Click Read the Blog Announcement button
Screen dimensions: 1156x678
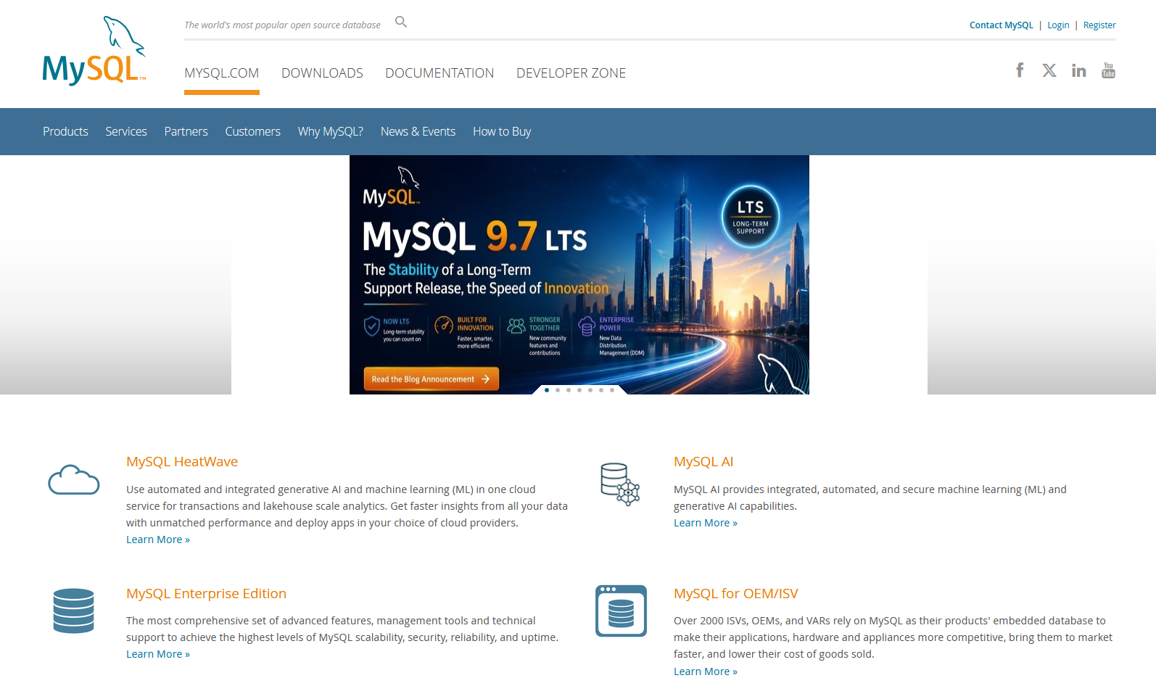[x=431, y=379]
